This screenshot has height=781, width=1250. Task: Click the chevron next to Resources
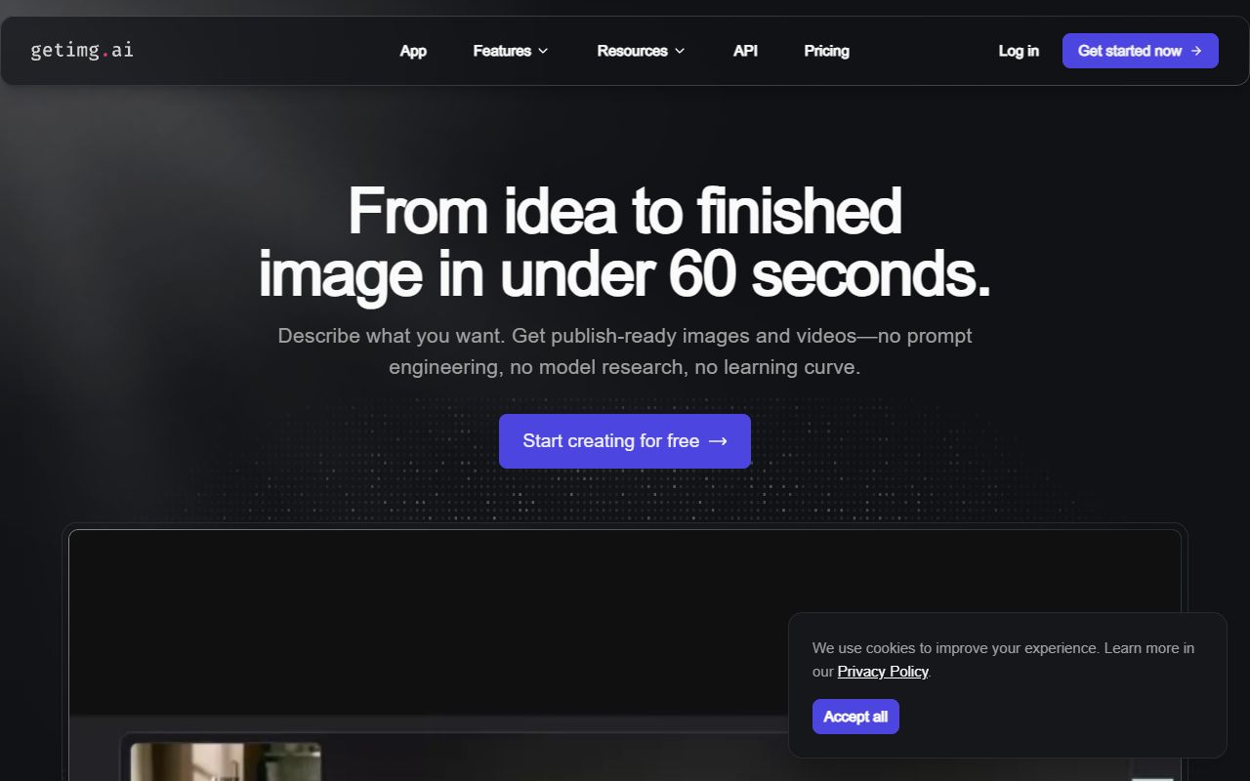click(679, 51)
